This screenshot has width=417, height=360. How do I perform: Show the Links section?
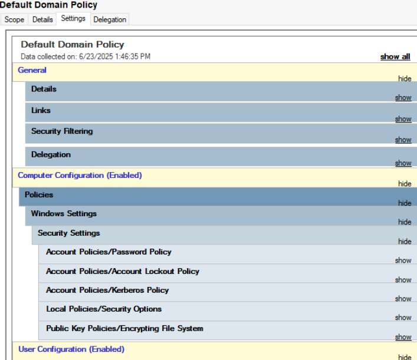[x=403, y=119]
